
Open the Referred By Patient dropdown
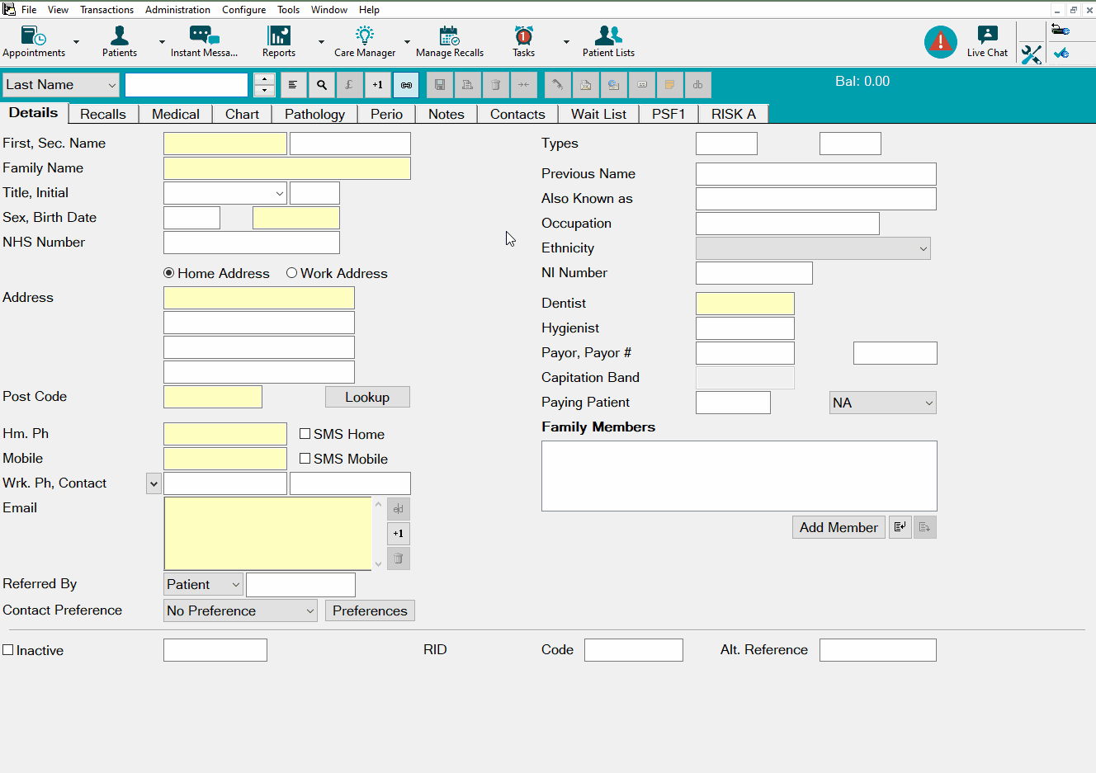204,584
